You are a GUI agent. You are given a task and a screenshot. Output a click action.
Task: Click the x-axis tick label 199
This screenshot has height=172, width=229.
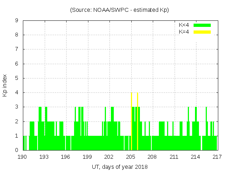[87, 157]
